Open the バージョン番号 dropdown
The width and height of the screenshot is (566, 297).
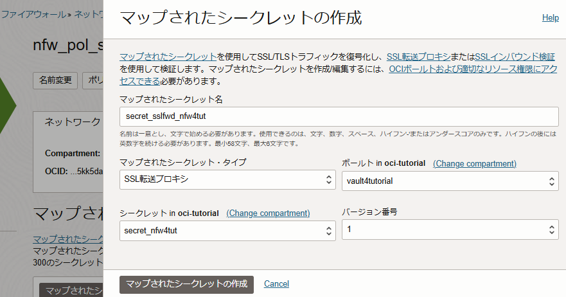coord(449,230)
